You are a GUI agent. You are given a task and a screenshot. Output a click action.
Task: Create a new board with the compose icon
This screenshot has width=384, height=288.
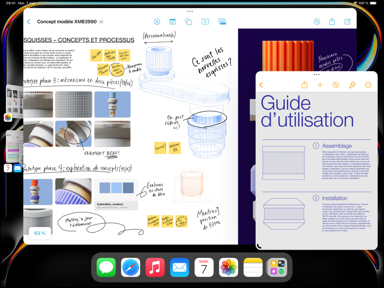(347, 22)
